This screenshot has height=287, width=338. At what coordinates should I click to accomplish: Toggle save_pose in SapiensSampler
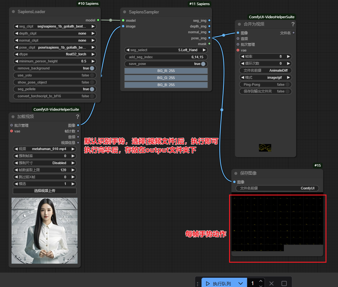[x=203, y=64]
